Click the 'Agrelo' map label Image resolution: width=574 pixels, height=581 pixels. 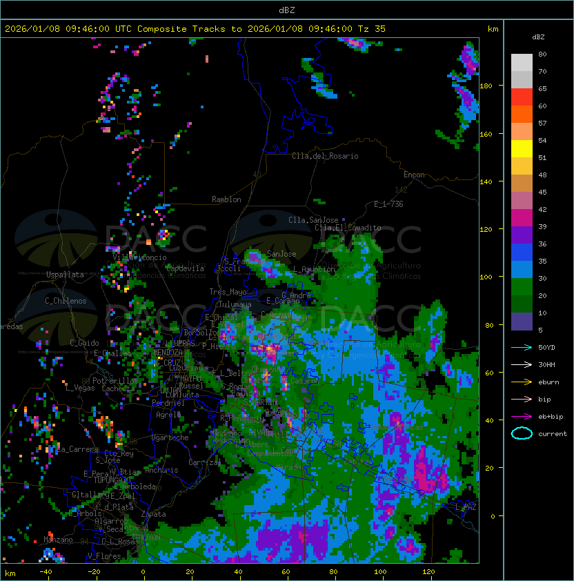[x=168, y=415]
